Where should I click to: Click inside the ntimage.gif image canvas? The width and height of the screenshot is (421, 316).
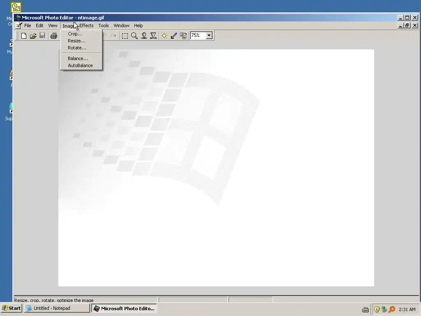216,168
